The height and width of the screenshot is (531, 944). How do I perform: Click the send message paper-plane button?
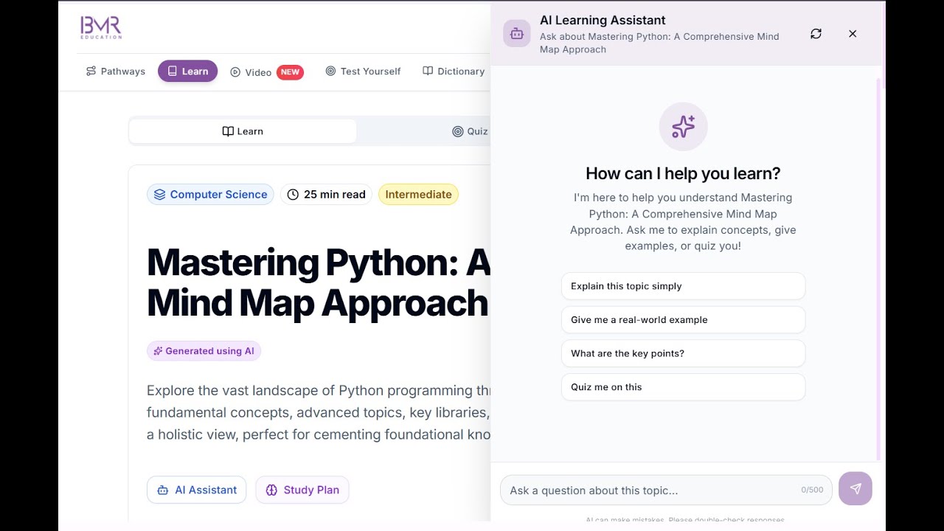855,489
